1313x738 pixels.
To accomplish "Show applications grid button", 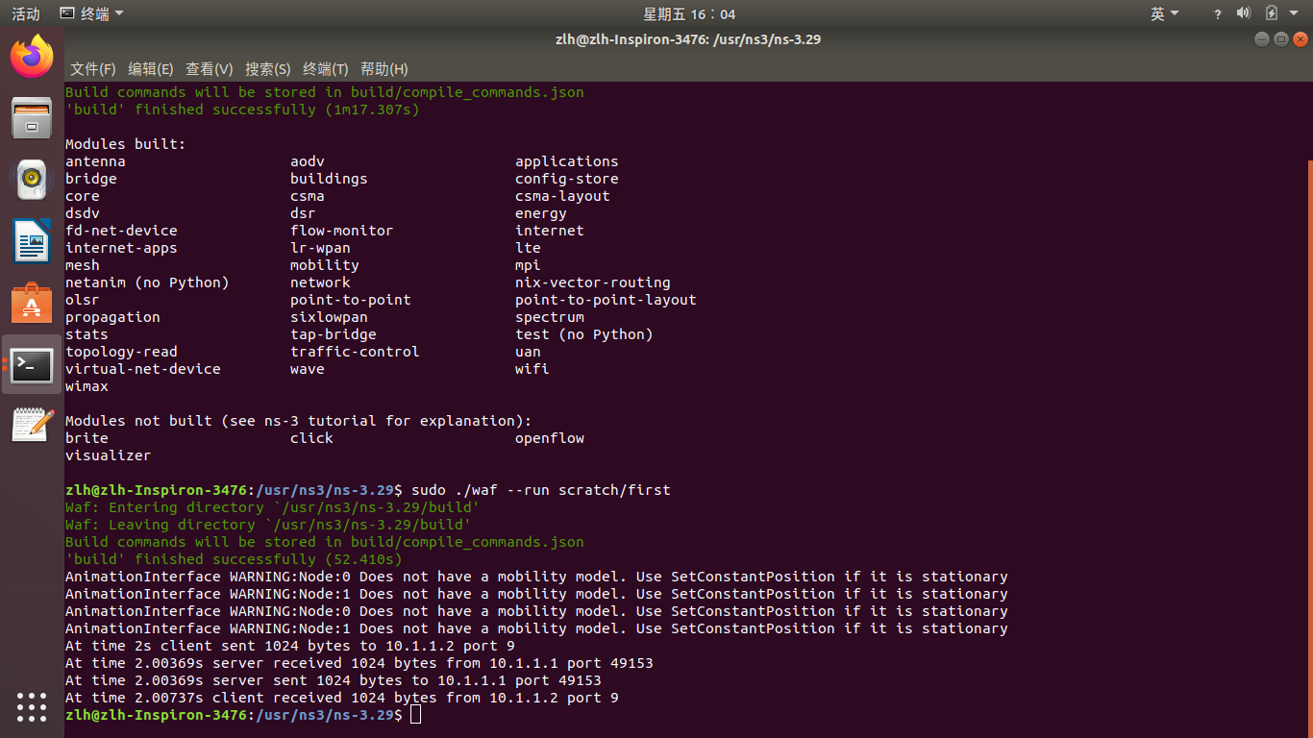I will point(32,706).
